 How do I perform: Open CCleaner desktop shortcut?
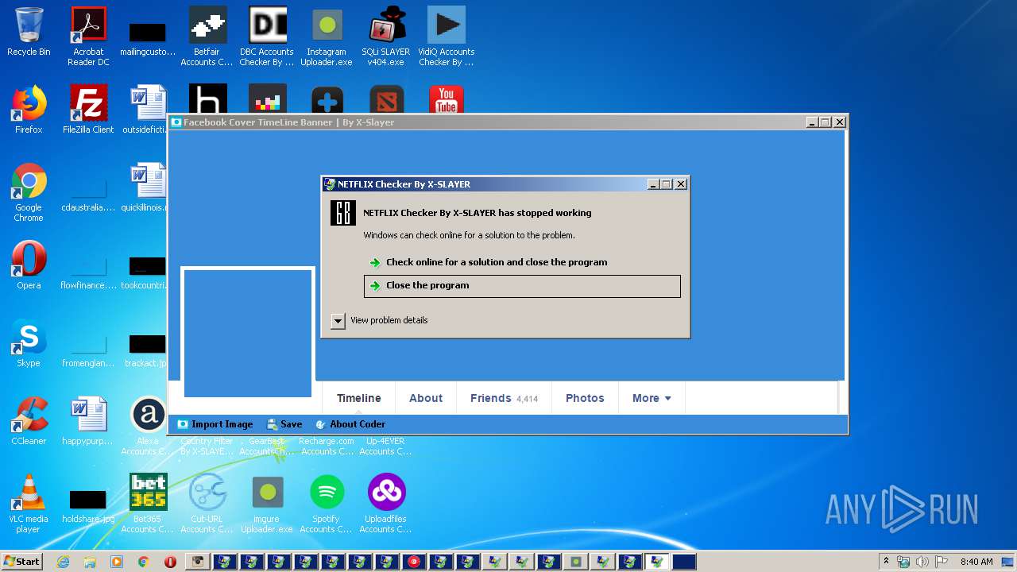click(x=29, y=422)
